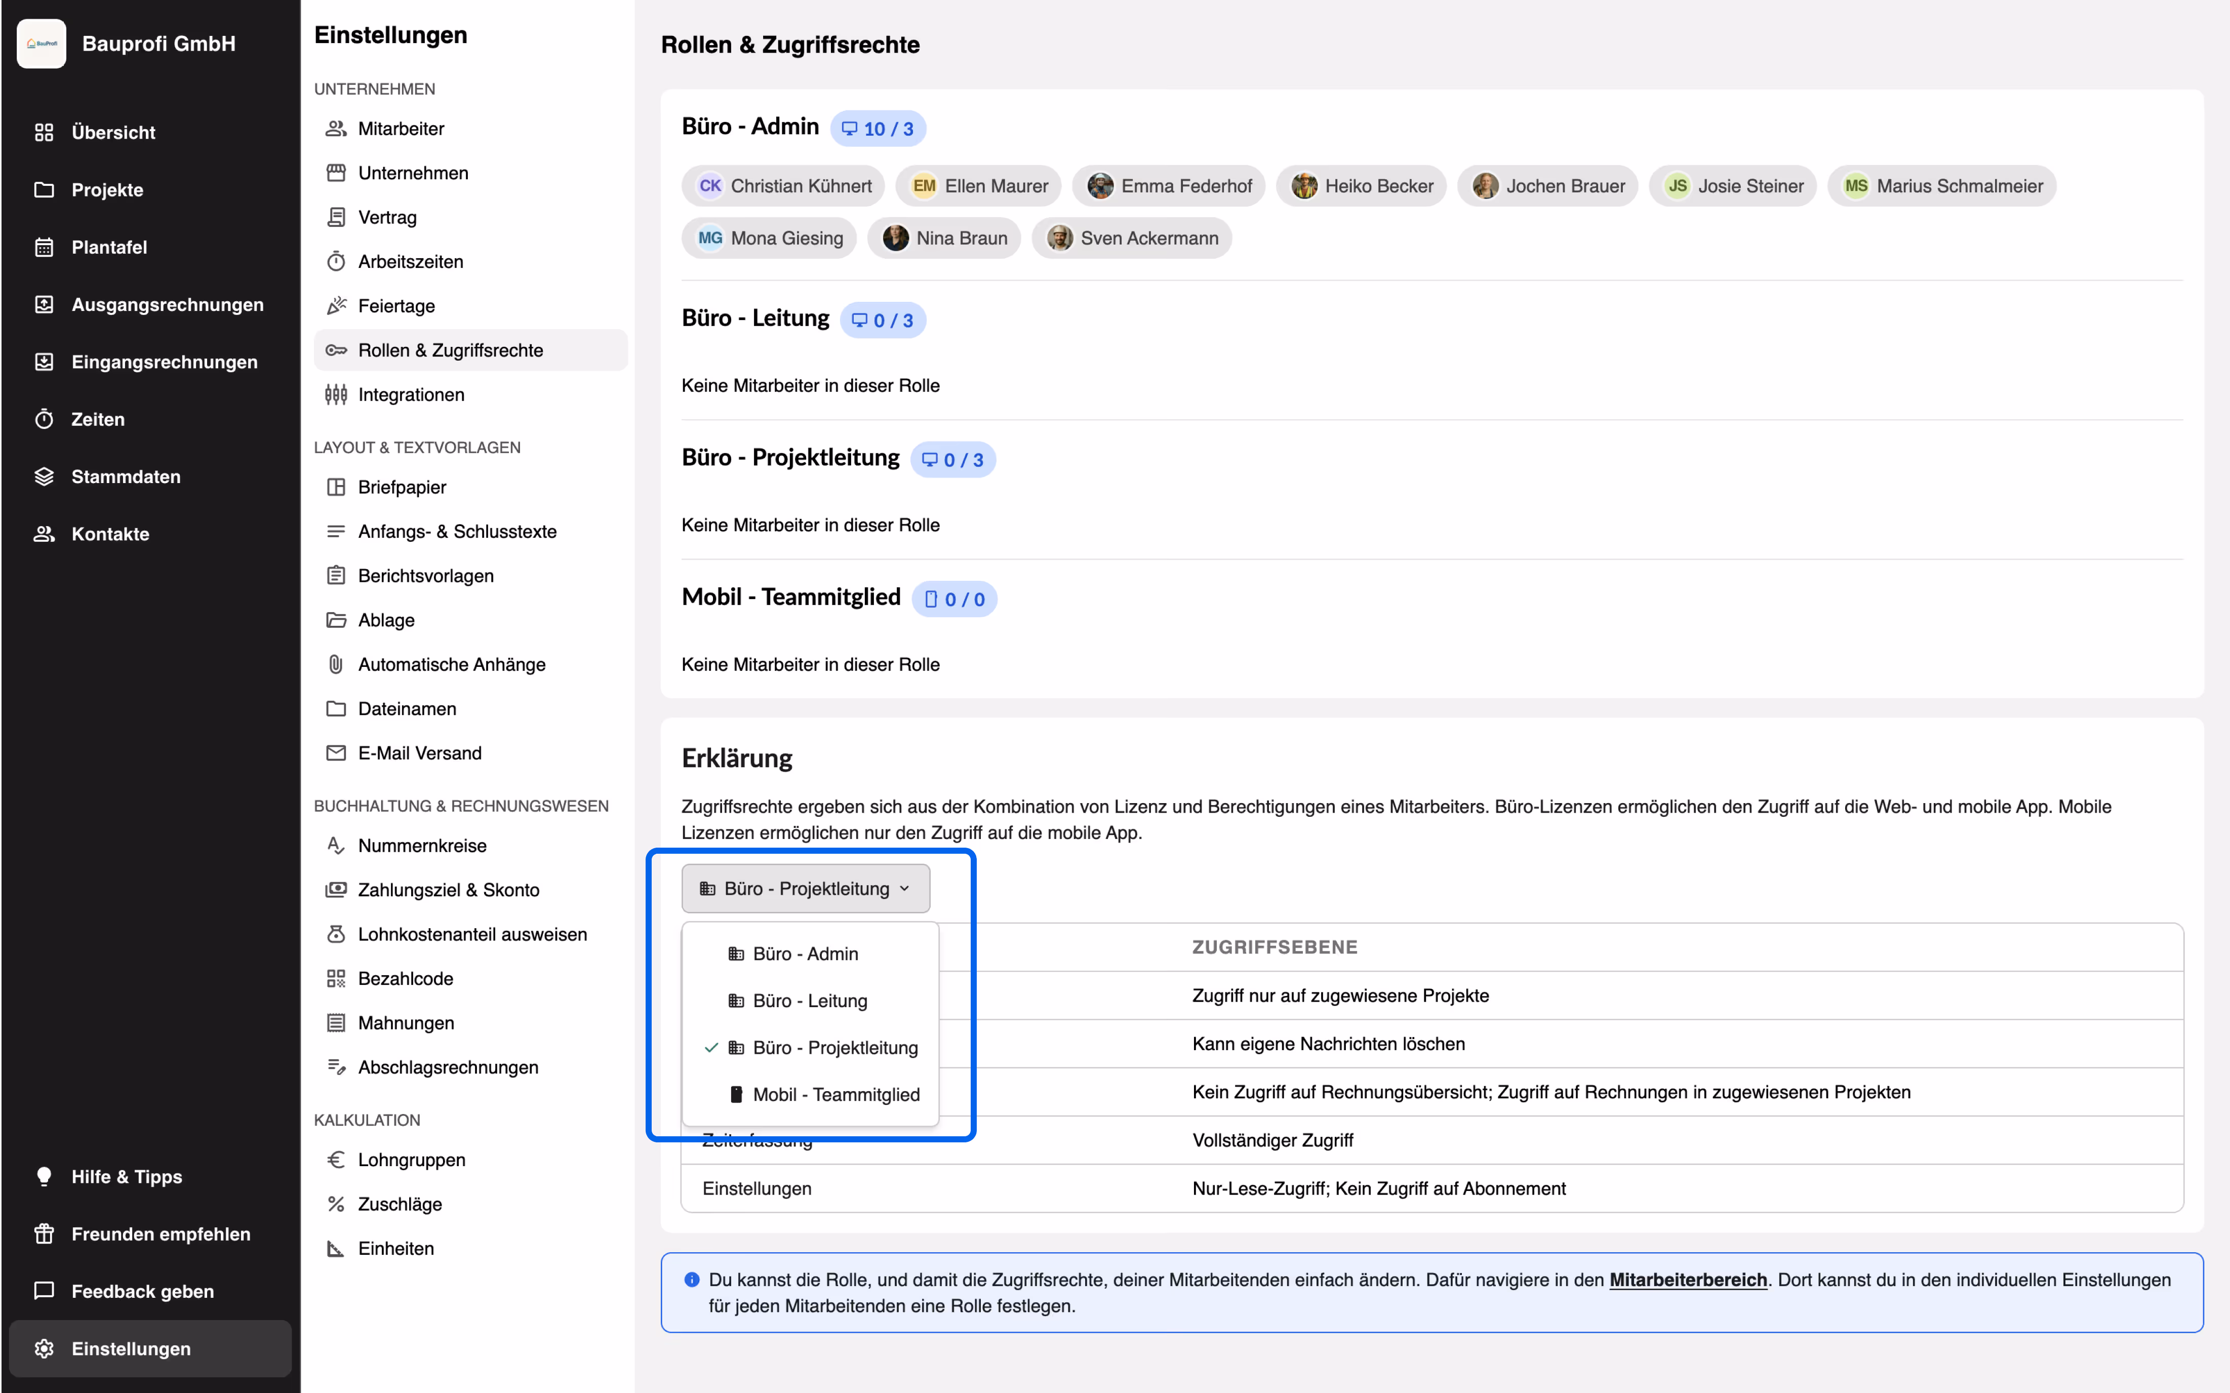
Task: Select the checked Büro - Projektleitung option
Action: [834, 1048]
